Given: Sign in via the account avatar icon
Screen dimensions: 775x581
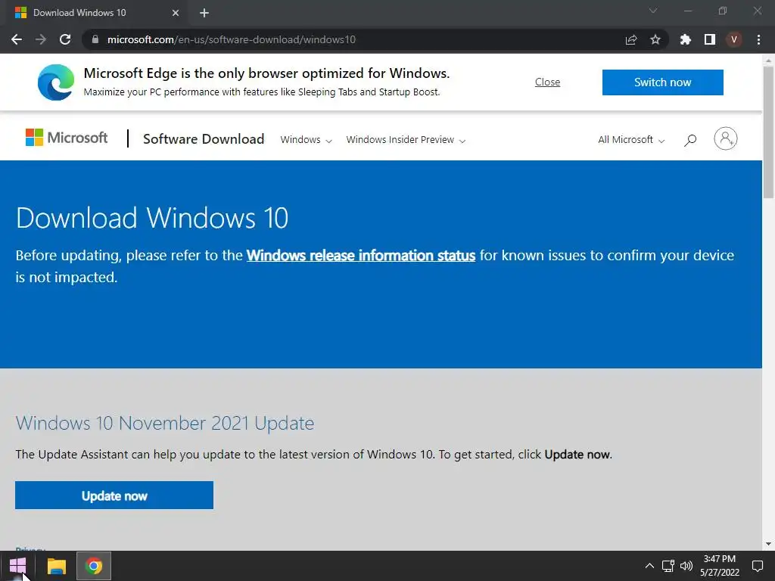Looking at the screenshot, I should tap(726, 138).
